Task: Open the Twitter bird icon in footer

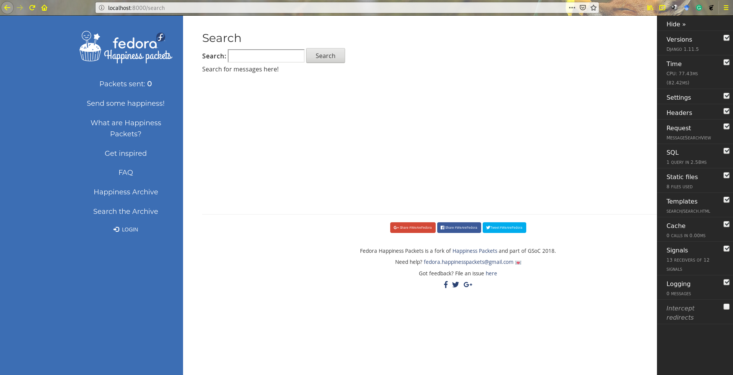Action: click(x=456, y=284)
